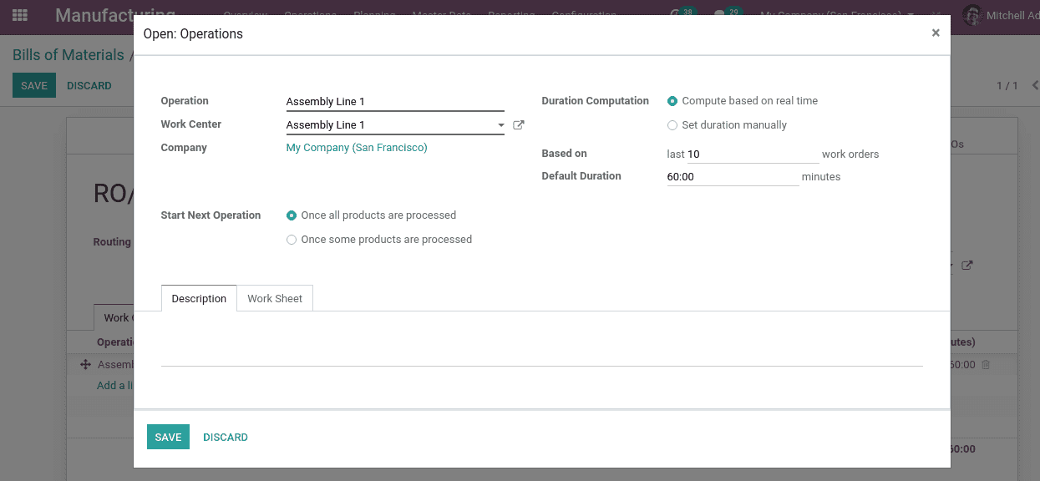
Task: Select Once all products are processed
Action: [292, 215]
